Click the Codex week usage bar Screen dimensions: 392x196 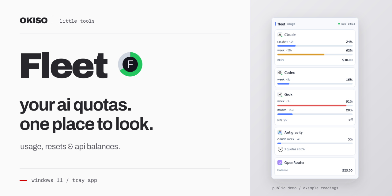tap(315, 84)
